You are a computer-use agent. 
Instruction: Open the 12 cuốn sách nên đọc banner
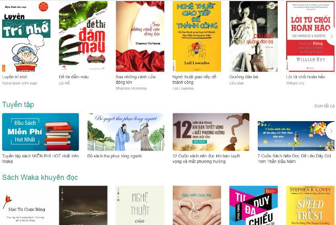(x=211, y=132)
